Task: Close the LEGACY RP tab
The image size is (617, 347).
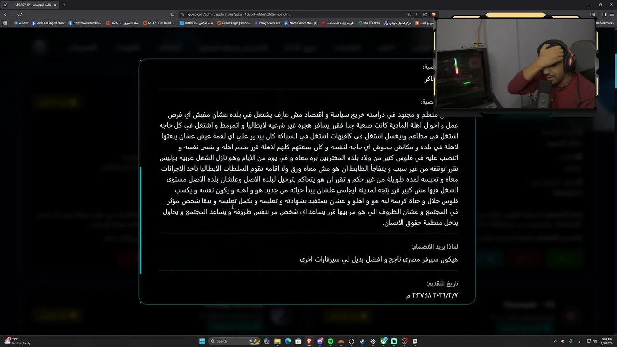Action: (x=55, y=5)
